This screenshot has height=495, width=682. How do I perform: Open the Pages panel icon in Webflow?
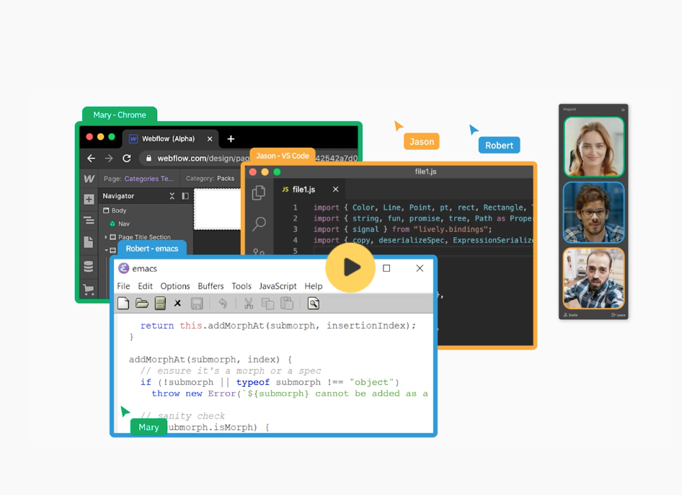coord(89,242)
